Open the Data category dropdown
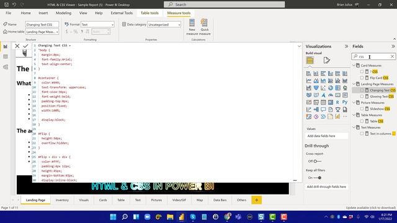The image size is (397, 223). [164, 25]
